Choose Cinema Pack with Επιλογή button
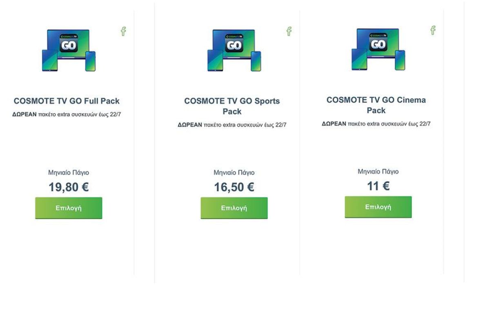Image resolution: width=490 pixels, height=327 pixels. [x=378, y=207]
